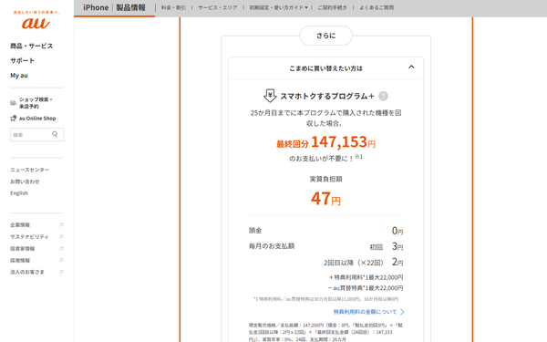
Task: Click the 頭金 row
Action: pos(325,231)
